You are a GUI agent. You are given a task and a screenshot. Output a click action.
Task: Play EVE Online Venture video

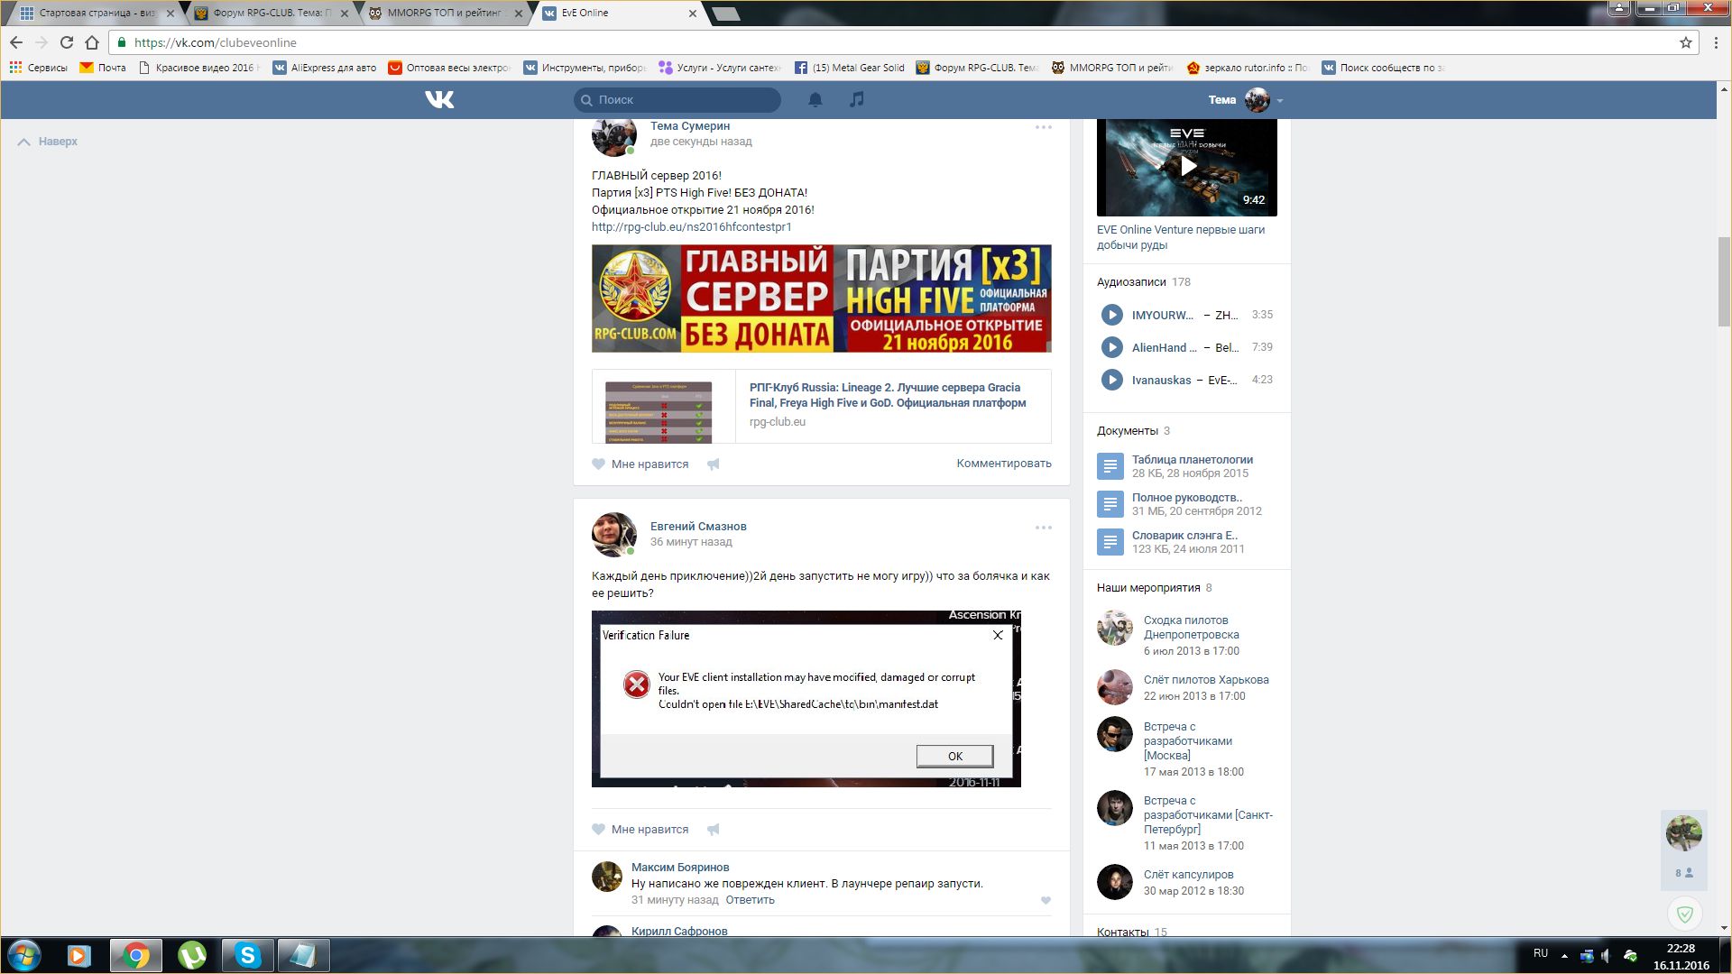coord(1187,167)
